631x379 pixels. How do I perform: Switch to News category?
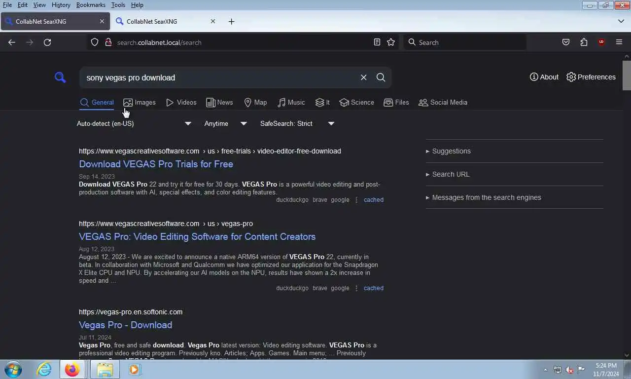click(x=219, y=102)
